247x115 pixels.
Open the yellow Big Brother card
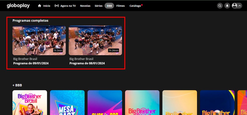(x=180, y=102)
